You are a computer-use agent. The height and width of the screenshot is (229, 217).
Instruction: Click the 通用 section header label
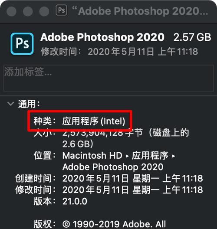click(x=29, y=104)
